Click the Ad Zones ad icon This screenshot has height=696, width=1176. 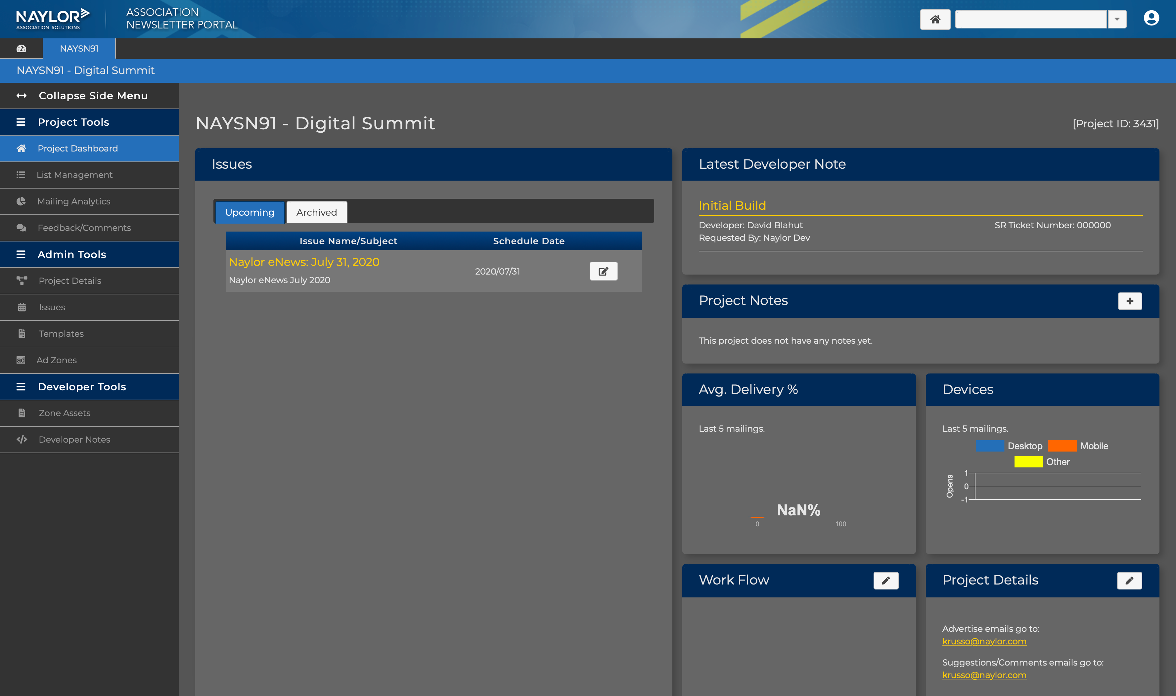click(21, 360)
